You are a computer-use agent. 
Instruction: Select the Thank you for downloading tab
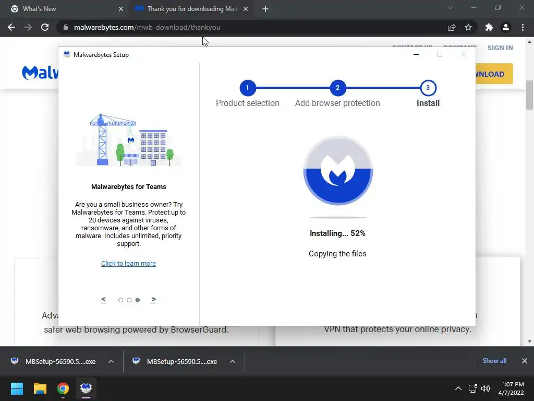191,9
